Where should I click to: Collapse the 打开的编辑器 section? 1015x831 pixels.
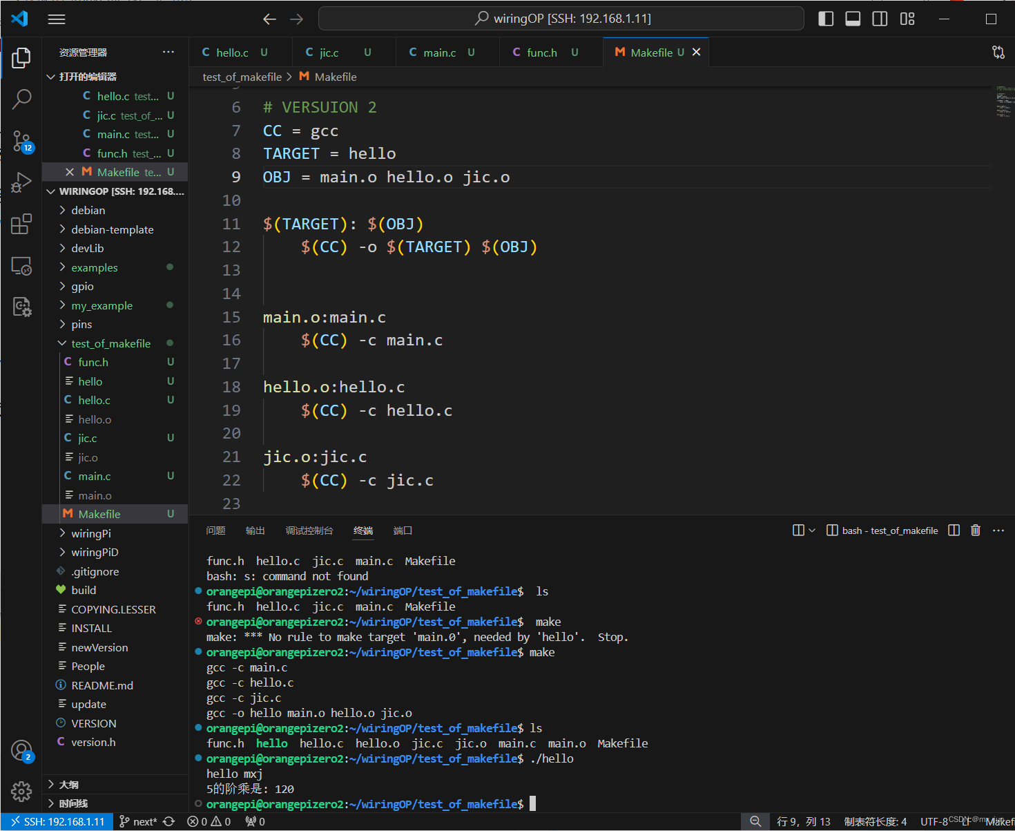coord(115,77)
